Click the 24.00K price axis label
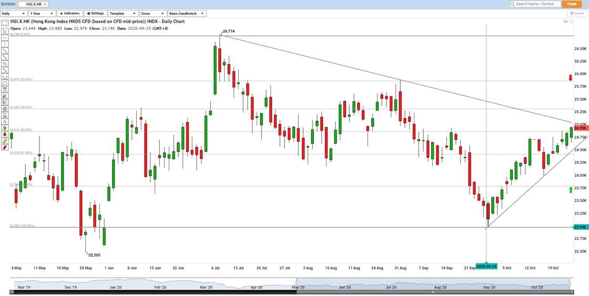Viewport: 589px width, 296px height. tap(581, 175)
